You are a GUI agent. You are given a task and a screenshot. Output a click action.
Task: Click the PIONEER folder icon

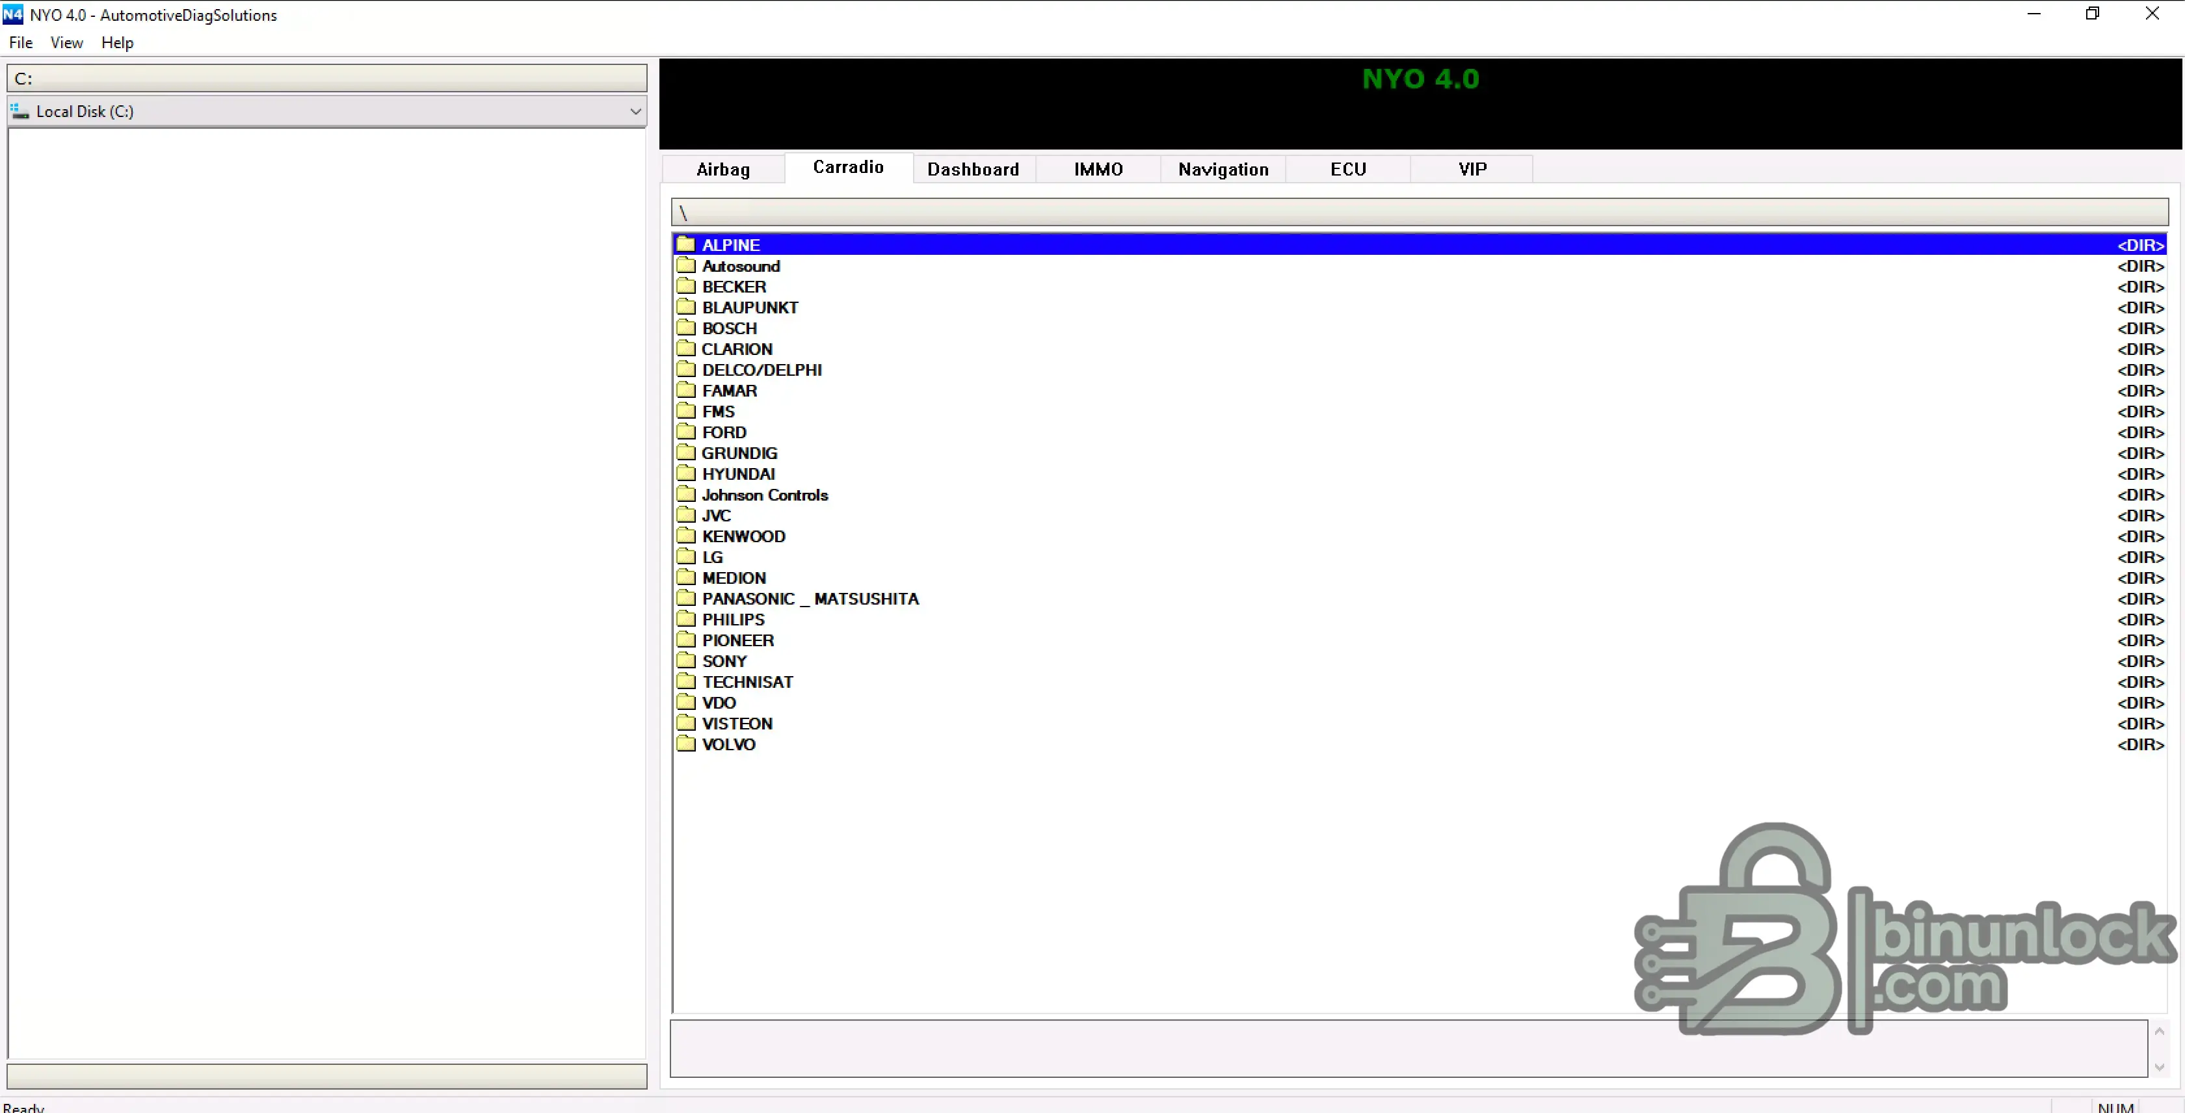pos(685,639)
